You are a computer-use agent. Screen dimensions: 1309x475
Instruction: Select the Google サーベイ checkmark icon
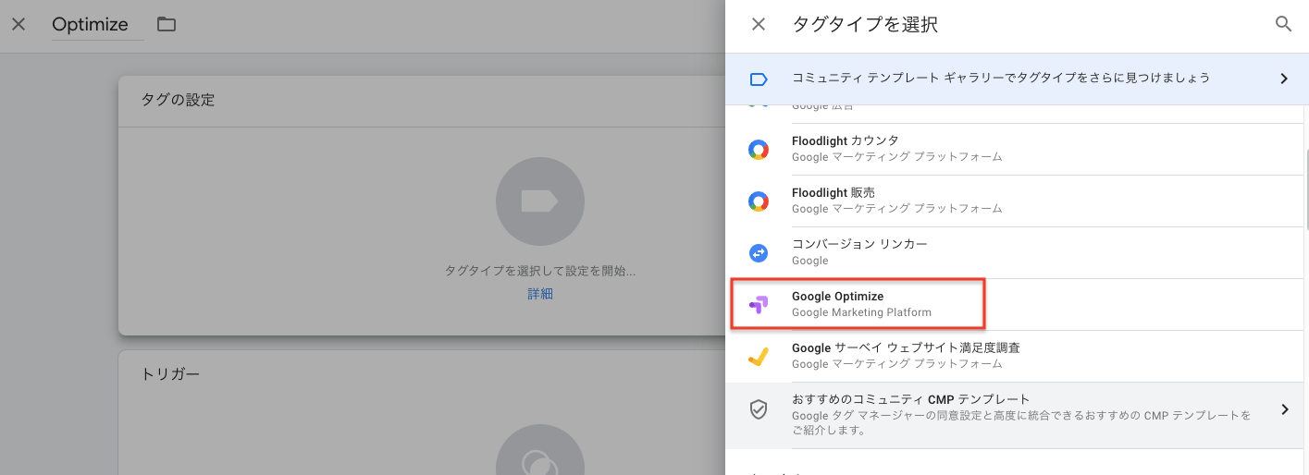[x=759, y=357]
